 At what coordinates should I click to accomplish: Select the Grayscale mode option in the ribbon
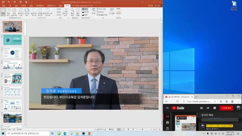[85, 12]
